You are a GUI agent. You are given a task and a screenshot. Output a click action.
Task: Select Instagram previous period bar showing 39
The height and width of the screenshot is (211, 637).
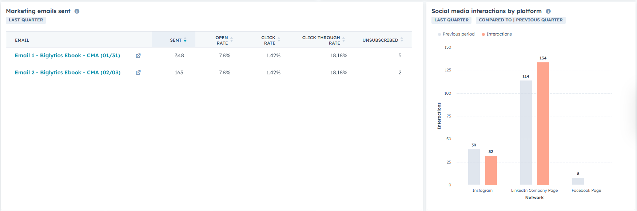[x=474, y=167]
